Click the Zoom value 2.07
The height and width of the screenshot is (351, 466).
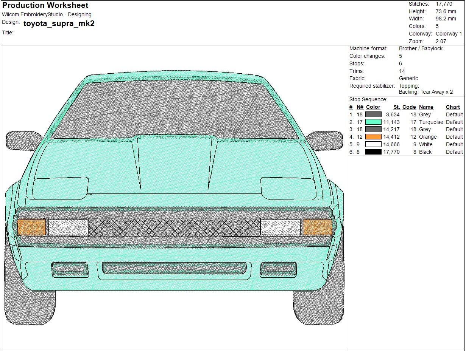click(x=440, y=41)
